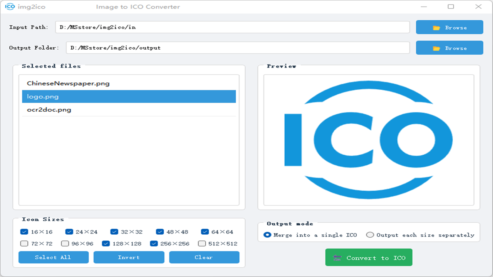This screenshot has width=493, height=277.
Task: Select ChineseNewspaper.png in file list
Action: click(68, 83)
